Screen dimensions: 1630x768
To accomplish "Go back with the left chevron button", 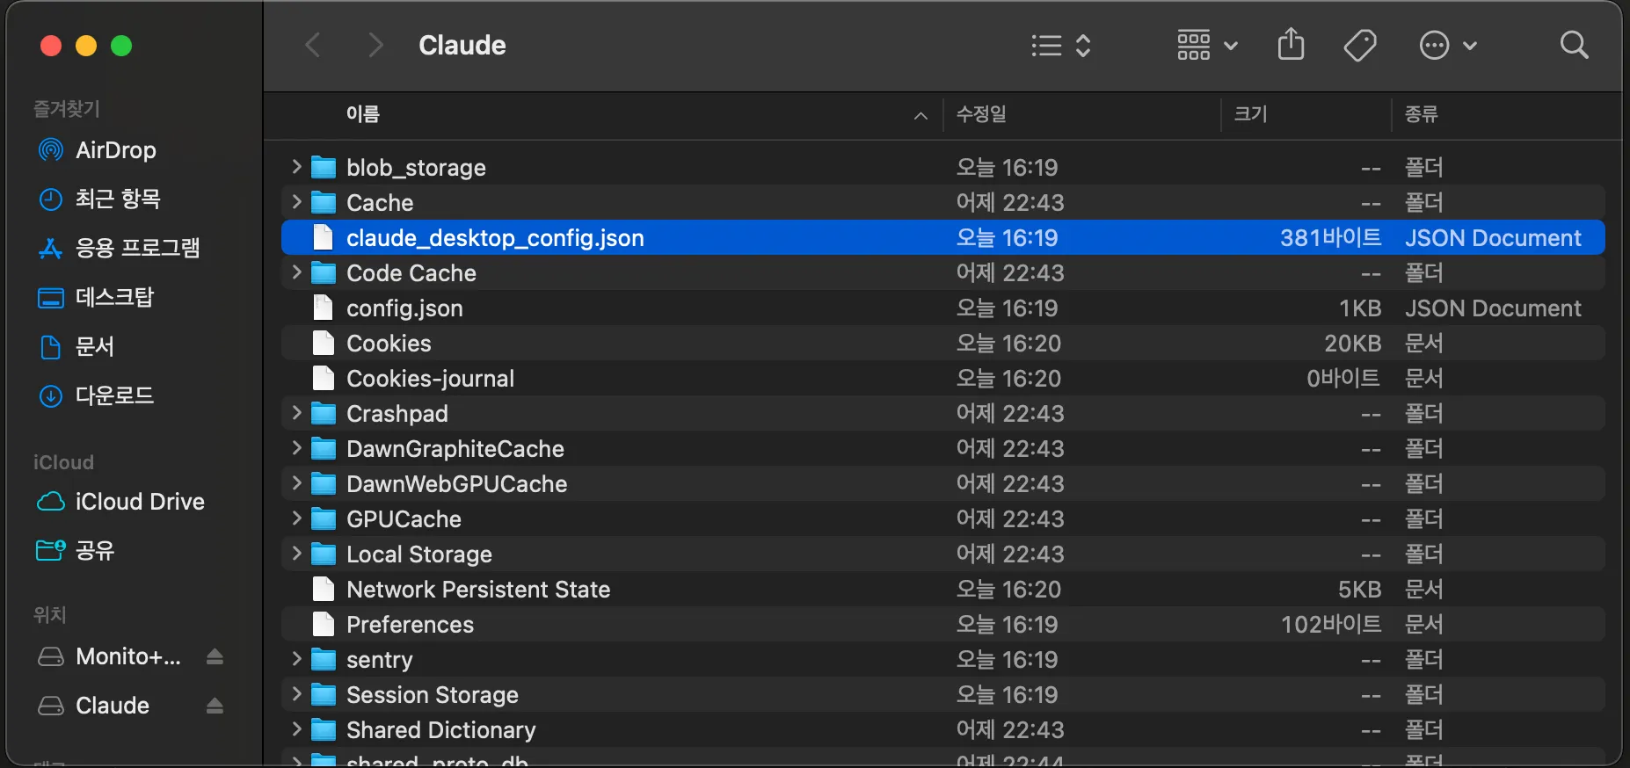I will pos(313,45).
